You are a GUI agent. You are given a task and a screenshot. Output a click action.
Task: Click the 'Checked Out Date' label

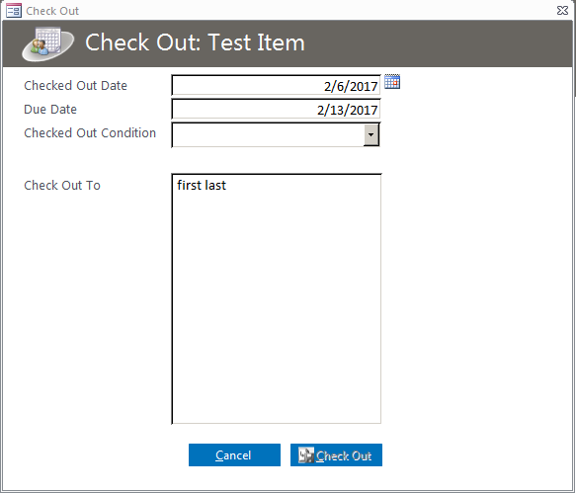[76, 86]
